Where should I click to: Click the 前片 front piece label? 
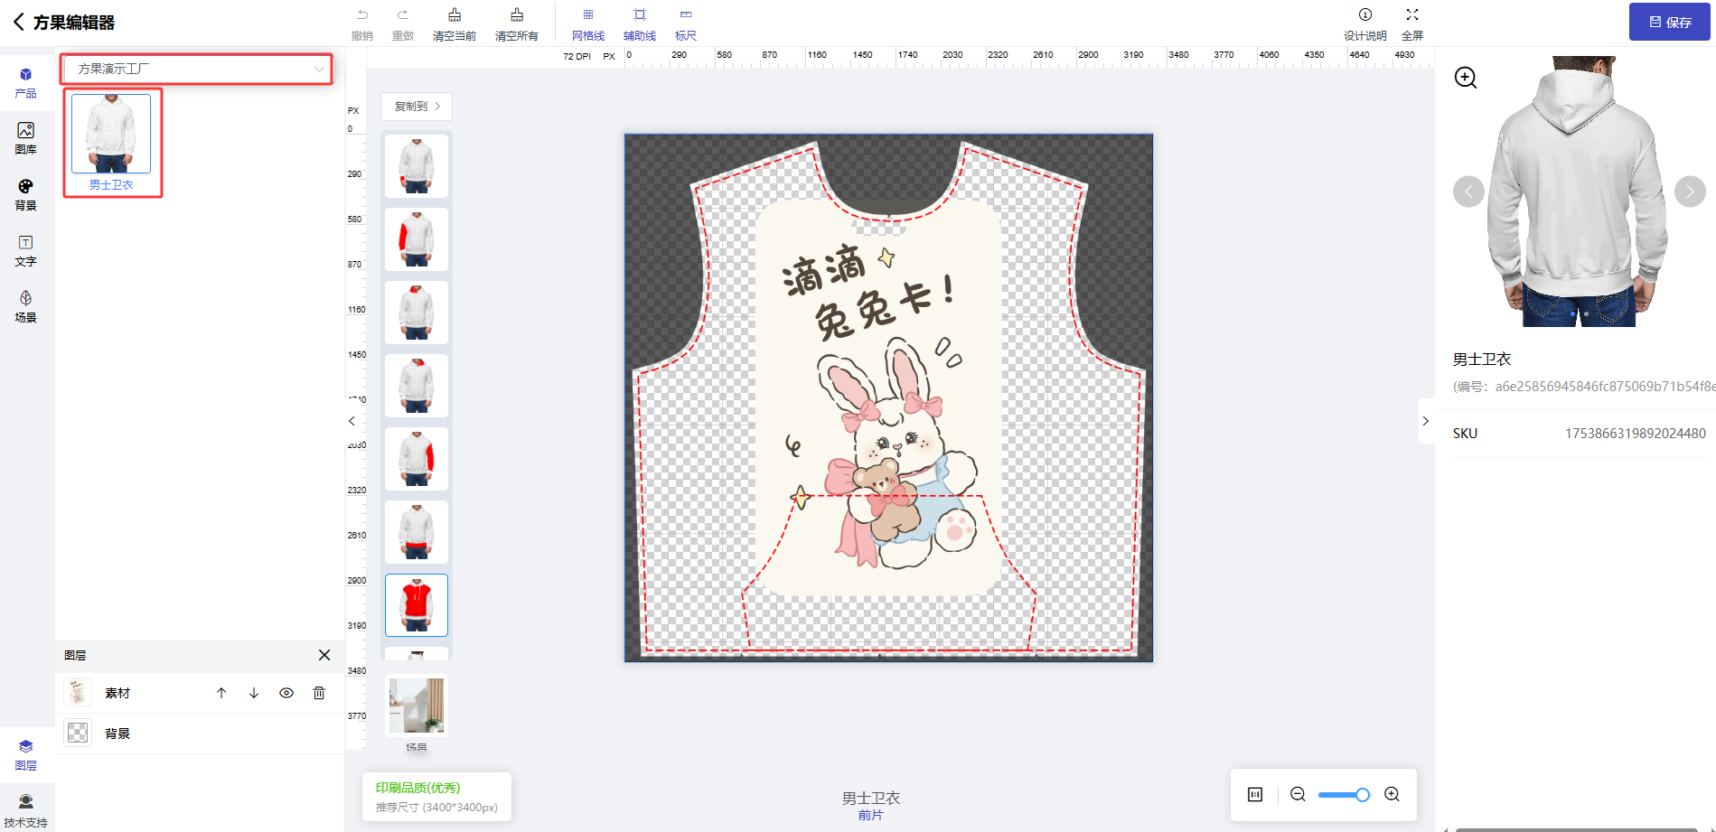tap(870, 815)
